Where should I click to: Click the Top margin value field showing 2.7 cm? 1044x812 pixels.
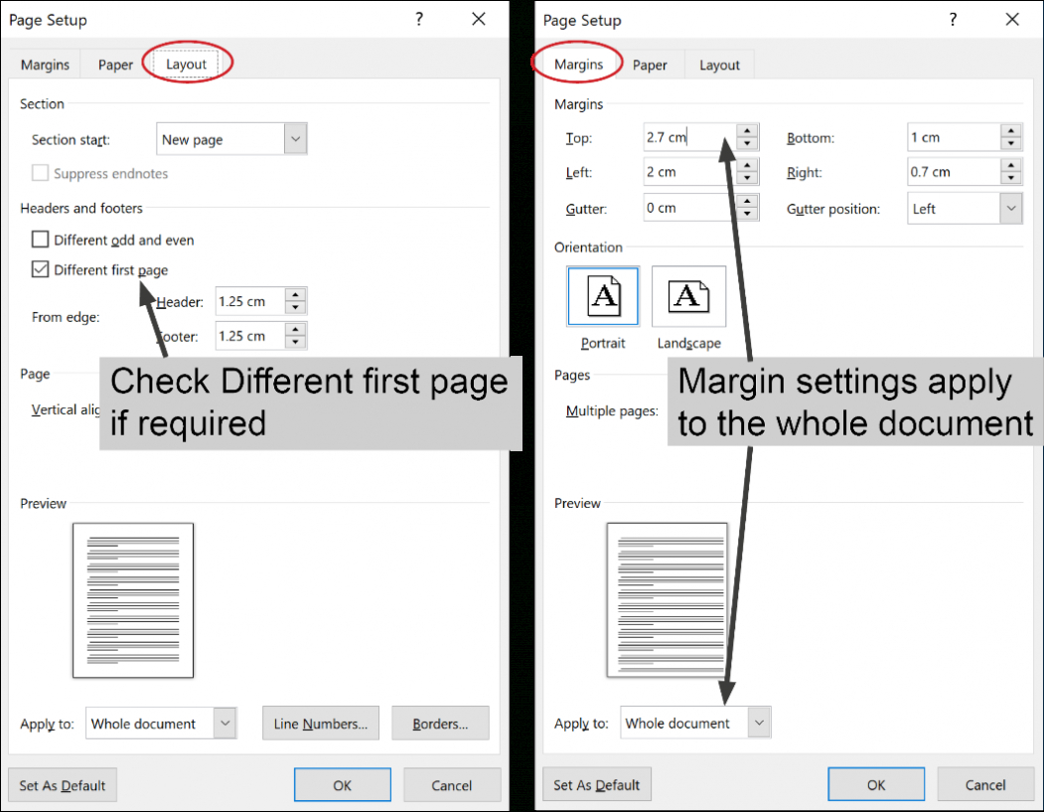(x=685, y=136)
